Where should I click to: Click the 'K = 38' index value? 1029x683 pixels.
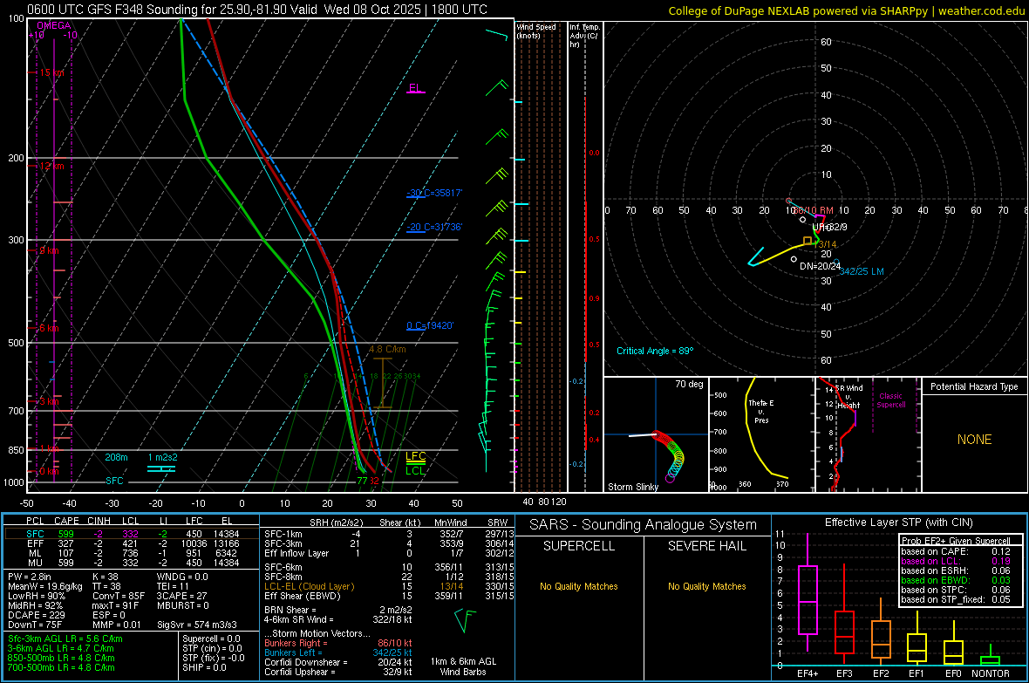(105, 577)
